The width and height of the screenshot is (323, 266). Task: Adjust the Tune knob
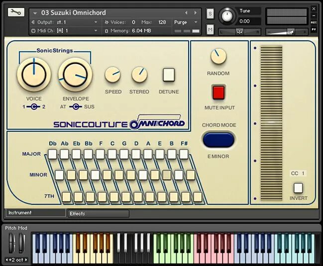tap(227, 16)
